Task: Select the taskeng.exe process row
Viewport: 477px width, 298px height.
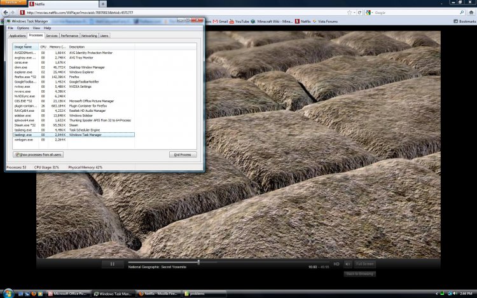Action: 74,130
